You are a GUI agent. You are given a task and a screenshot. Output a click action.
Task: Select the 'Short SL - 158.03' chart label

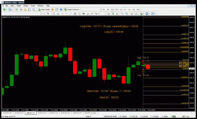[109, 97]
